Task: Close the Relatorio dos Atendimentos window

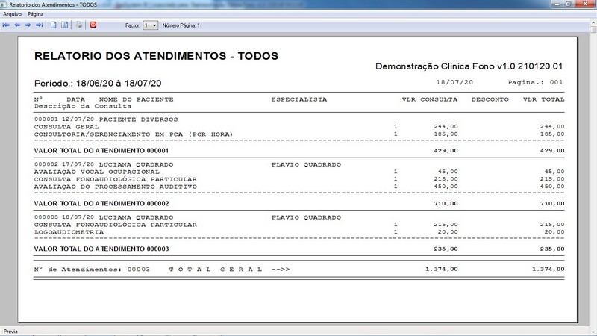Action: click(x=584, y=4)
